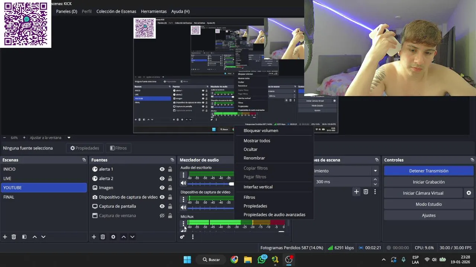Open Dispositivo de captura de video options dots

(183, 200)
